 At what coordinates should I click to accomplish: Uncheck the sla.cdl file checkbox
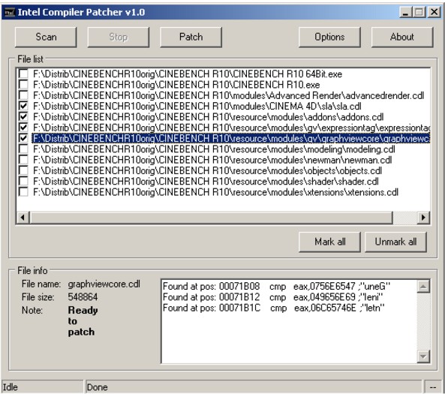point(23,106)
